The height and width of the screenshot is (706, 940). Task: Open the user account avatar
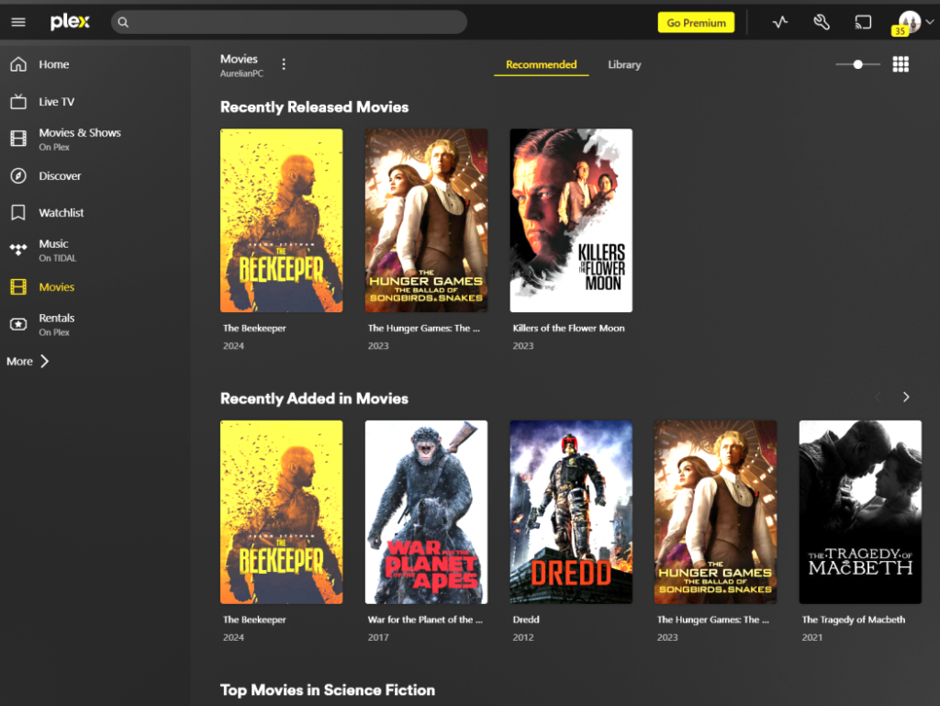coord(909,22)
